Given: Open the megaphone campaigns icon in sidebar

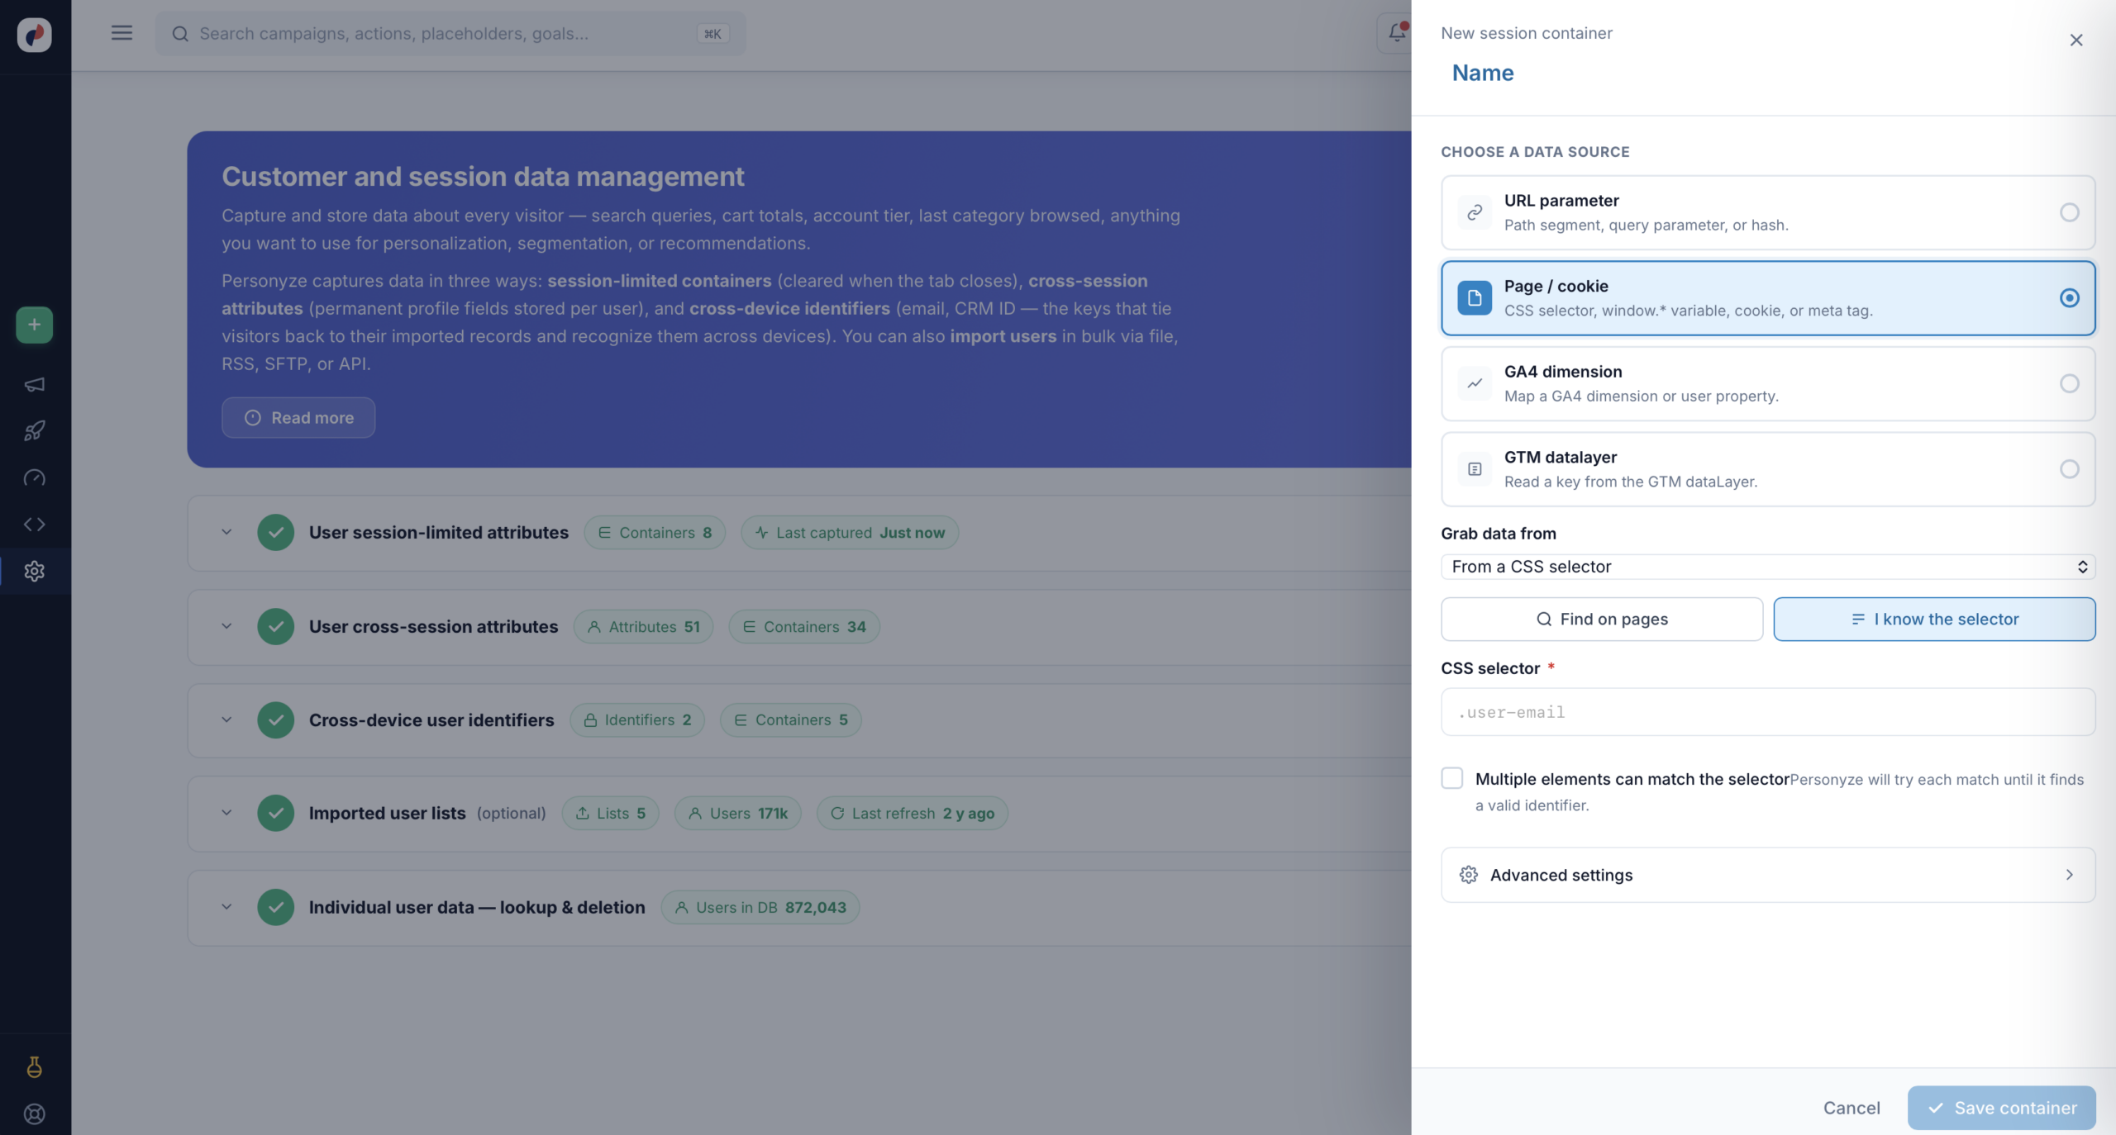Looking at the screenshot, I should (x=34, y=384).
